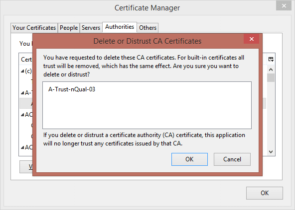The width and height of the screenshot is (295, 210).
Task: Select A-Trust-nQual-03 in the deletion list
Action: coord(72,89)
